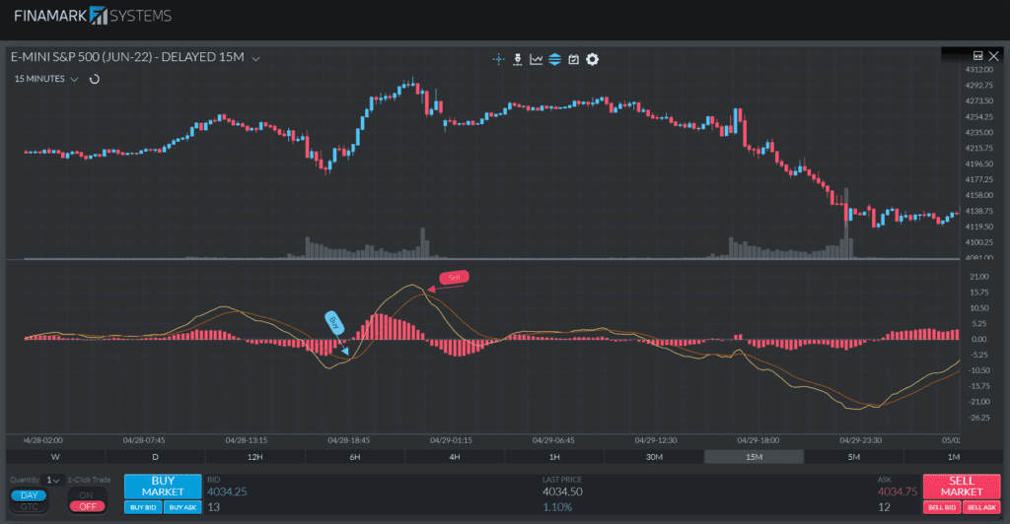Click the drawing pin tool icon
1010x524 pixels.
click(x=517, y=59)
